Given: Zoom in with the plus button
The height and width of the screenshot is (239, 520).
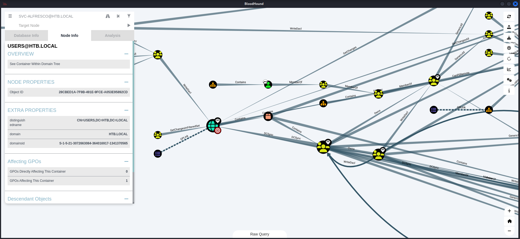Looking at the screenshot, I should click(x=509, y=211).
